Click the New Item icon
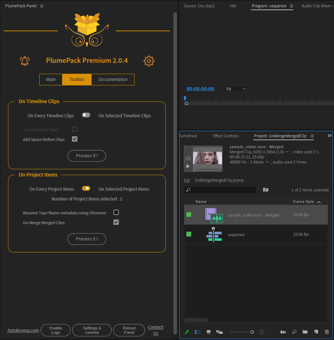Viewport: 334px width, 340px height. click(316, 332)
